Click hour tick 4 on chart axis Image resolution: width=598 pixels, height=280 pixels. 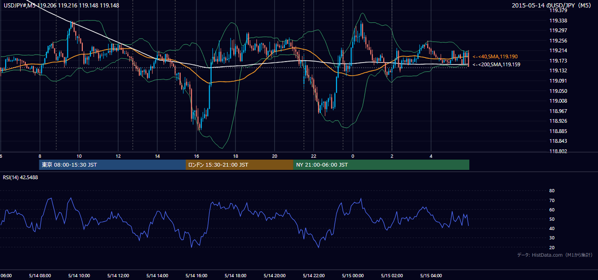(431, 156)
